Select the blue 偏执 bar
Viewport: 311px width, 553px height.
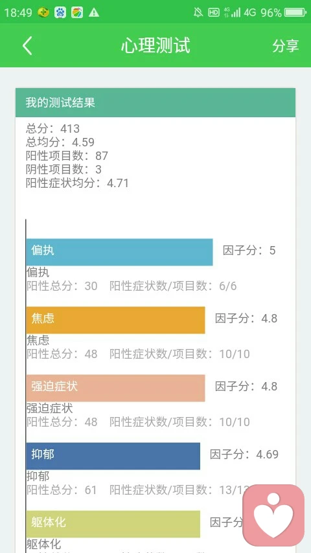click(x=119, y=252)
